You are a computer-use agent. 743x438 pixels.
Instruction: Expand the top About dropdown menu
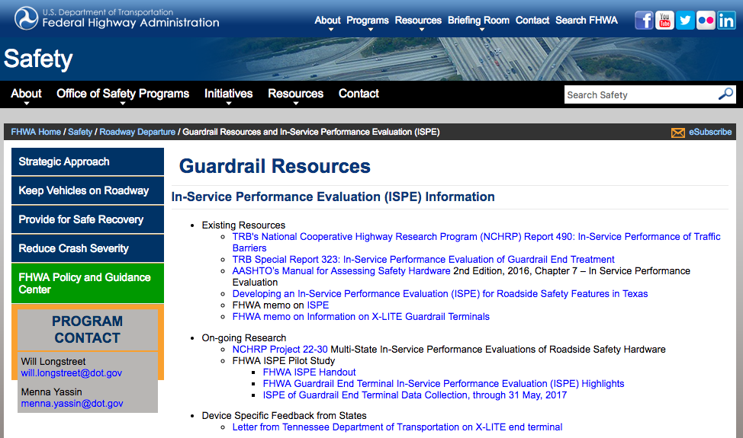click(x=327, y=21)
